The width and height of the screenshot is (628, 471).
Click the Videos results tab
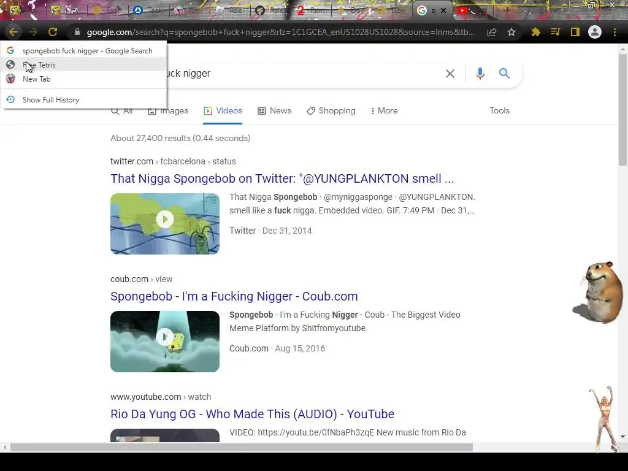[x=223, y=111]
